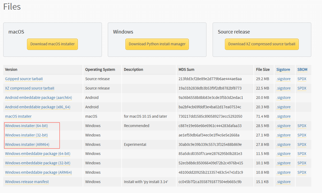The image size is (322, 193).
Task: Open the Gzipped source tarball link
Action: (24, 79)
